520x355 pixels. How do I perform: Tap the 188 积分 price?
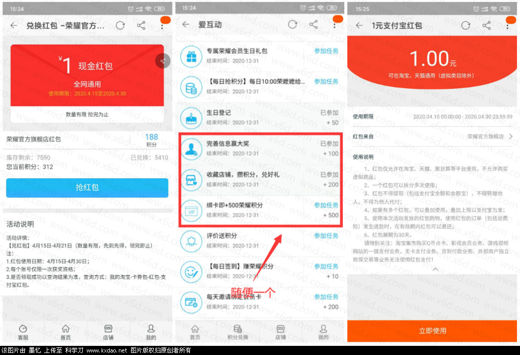point(151,140)
